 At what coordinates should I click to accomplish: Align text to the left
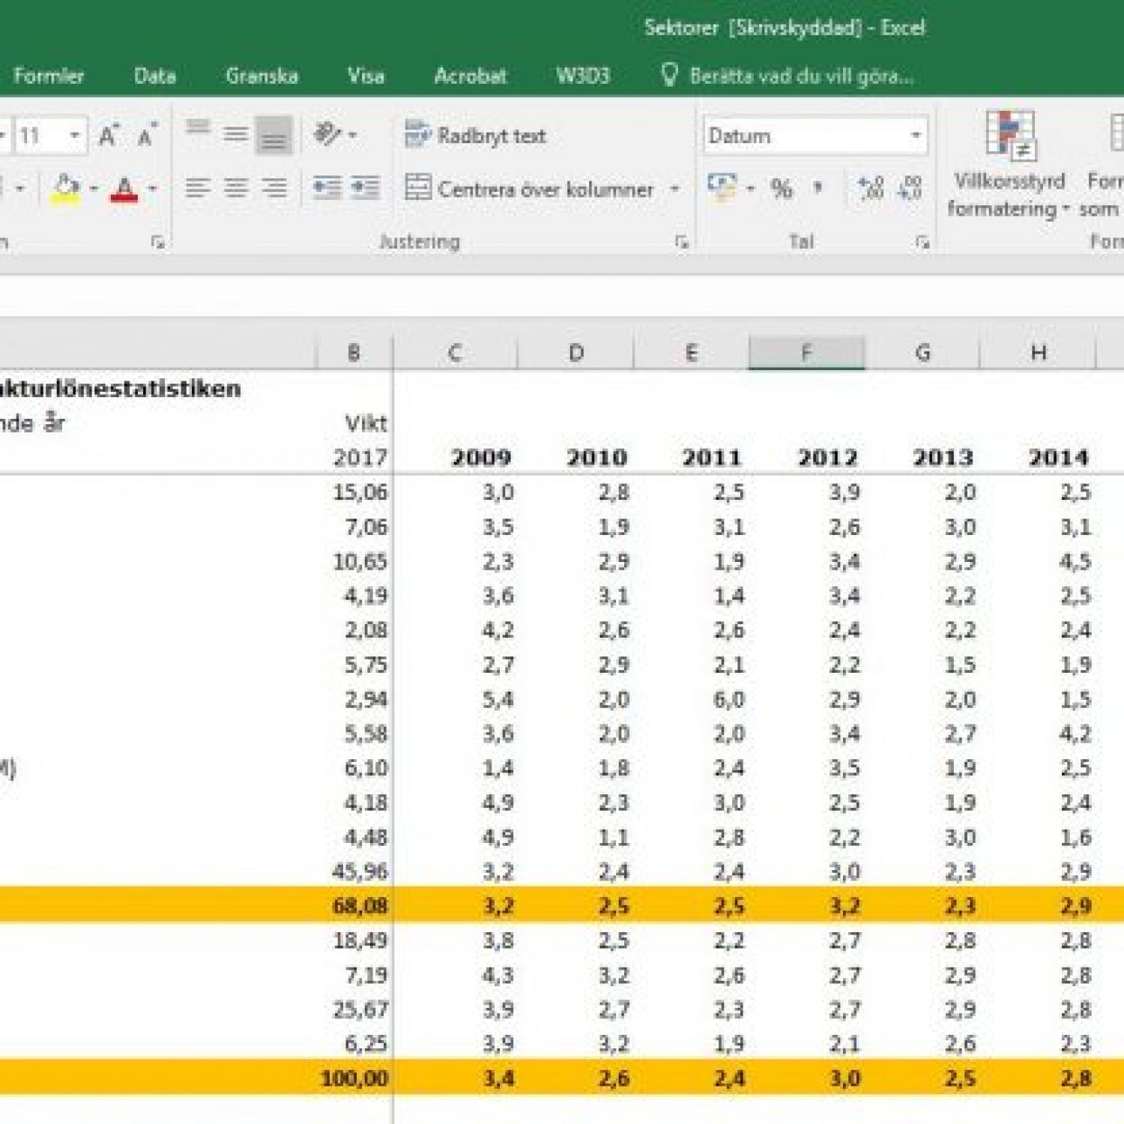198,188
